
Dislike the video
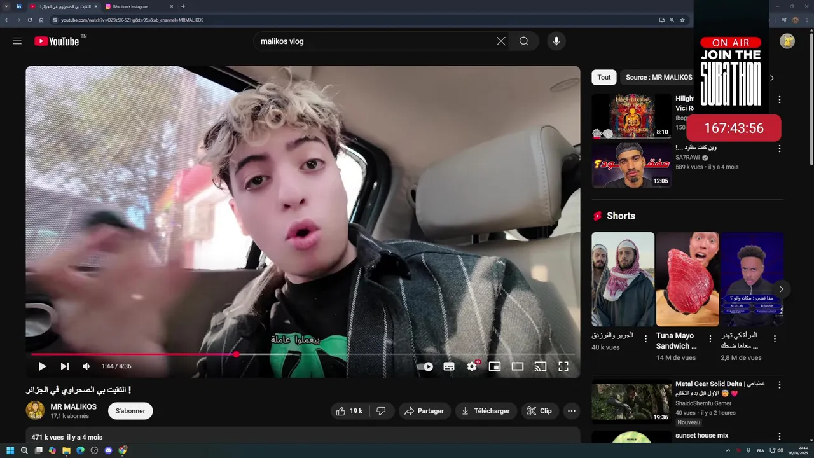pos(381,411)
